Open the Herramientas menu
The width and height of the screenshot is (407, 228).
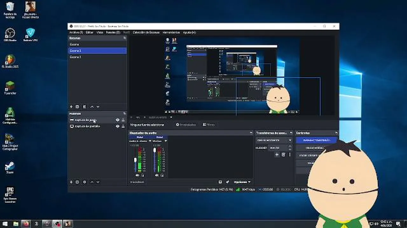(171, 32)
